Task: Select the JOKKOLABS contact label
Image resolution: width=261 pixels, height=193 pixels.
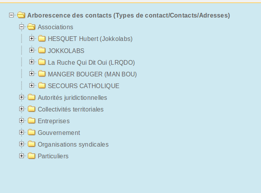Action: pos(66,51)
